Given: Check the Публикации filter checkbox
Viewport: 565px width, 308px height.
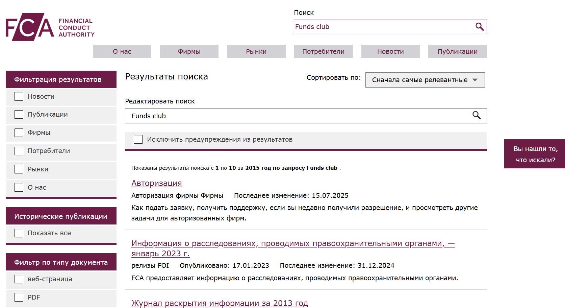Looking at the screenshot, I should point(19,115).
